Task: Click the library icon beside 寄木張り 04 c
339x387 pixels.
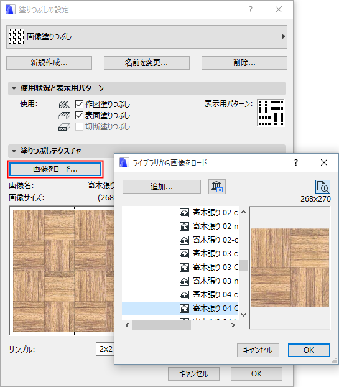Action: (x=184, y=295)
